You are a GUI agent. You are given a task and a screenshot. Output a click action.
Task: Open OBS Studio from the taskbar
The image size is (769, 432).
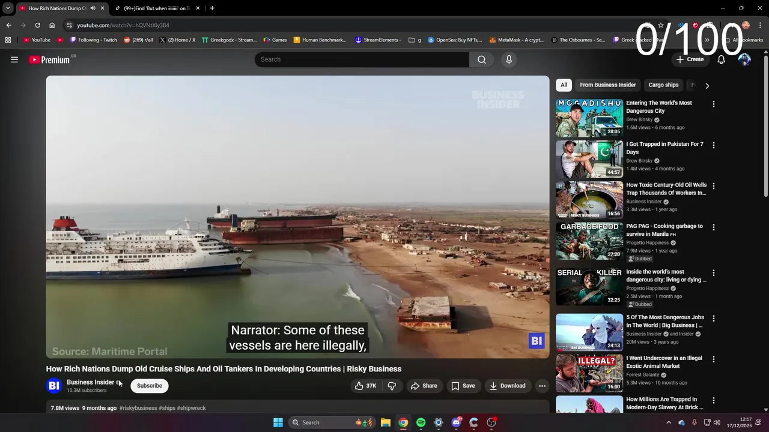[491, 422]
